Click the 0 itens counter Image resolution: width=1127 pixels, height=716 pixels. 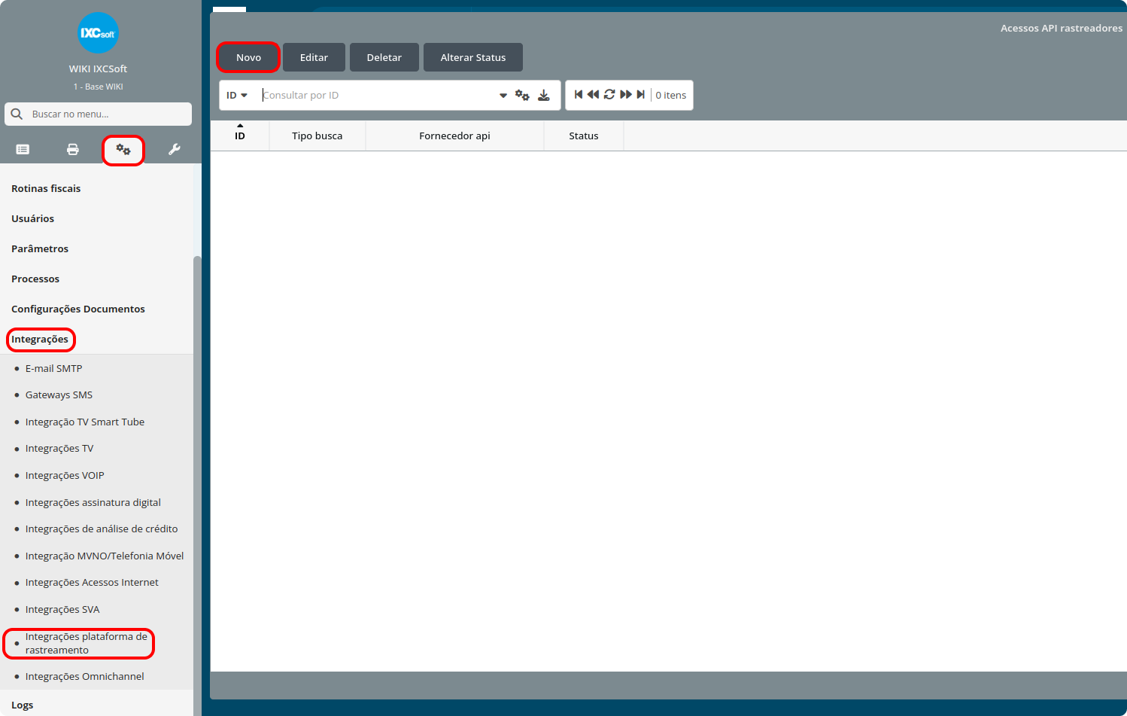coord(671,96)
